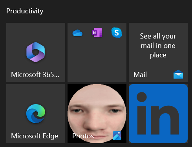Open the Photos tile

[x=97, y=114]
